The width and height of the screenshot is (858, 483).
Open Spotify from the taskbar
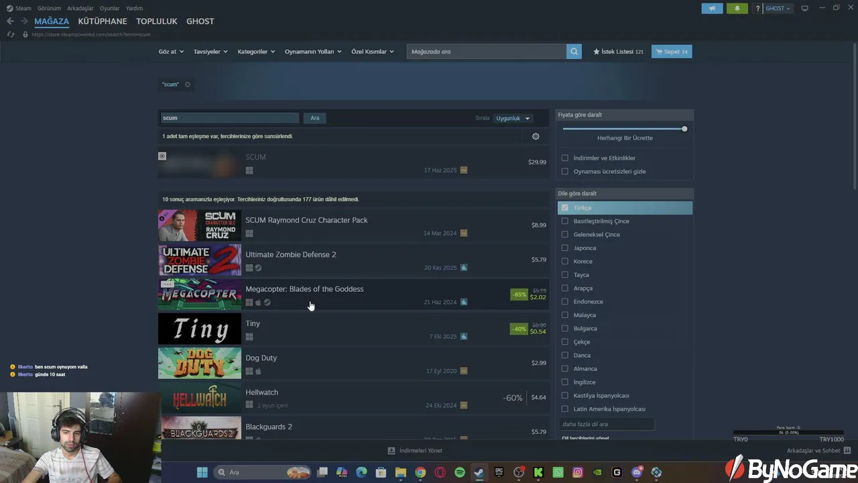pos(460,472)
